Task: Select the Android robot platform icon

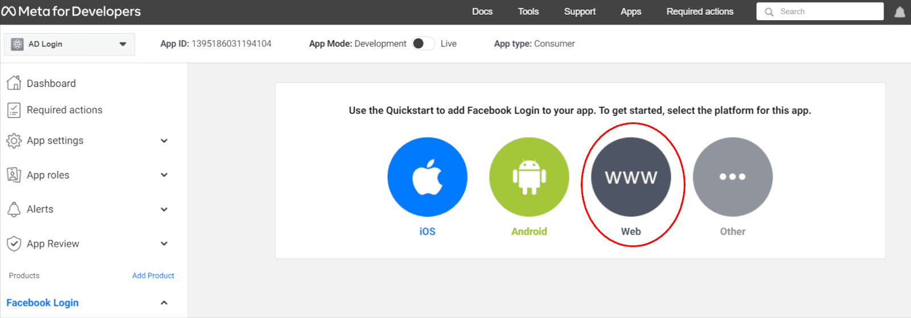Action: click(529, 177)
